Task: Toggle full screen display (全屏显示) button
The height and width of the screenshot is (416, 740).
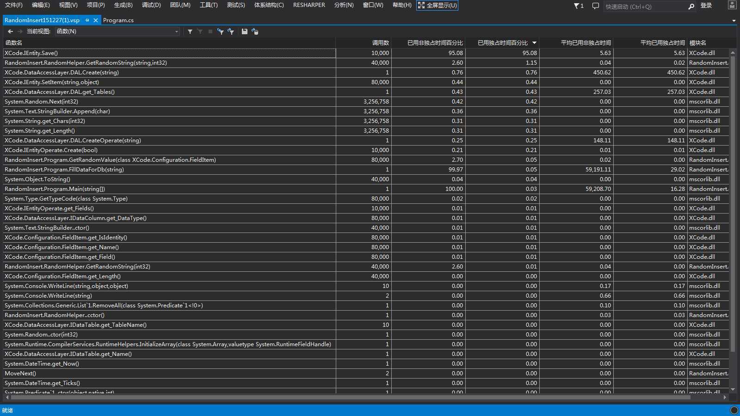Action: [437, 5]
